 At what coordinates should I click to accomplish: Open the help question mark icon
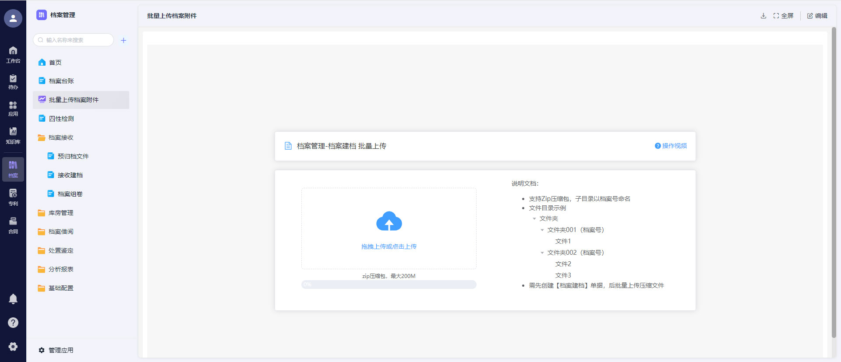pos(13,323)
